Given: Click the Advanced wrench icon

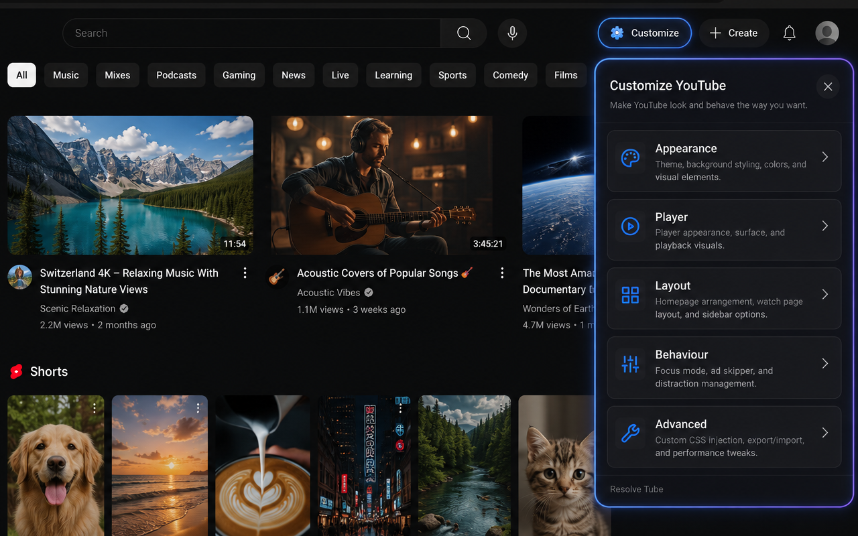Looking at the screenshot, I should [x=630, y=433].
